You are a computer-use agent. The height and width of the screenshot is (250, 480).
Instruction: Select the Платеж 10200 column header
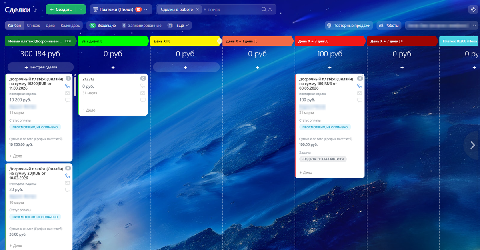tap(459, 41)
